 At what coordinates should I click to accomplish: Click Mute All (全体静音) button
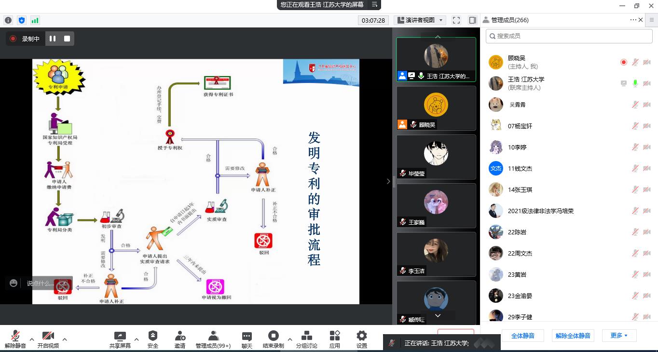pyautogui.click(x=522, y=336)
